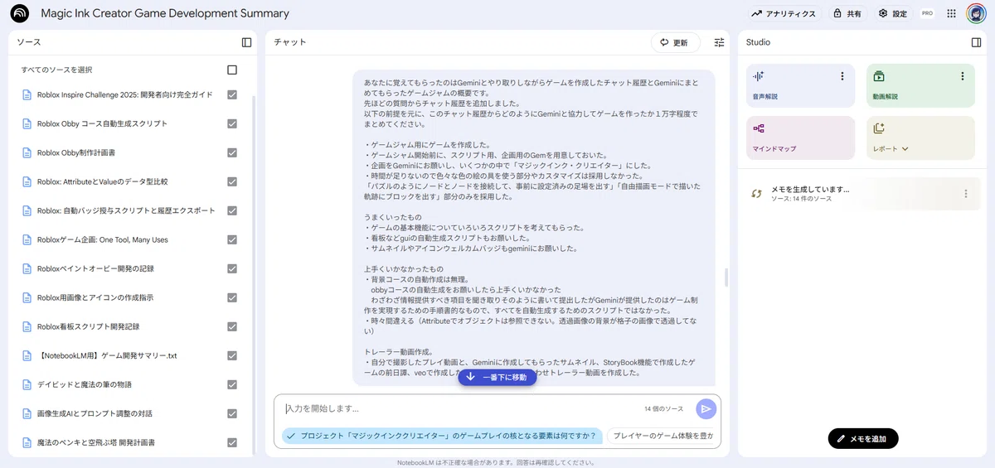
Task: Open source デイビッドと魔法の筆の物語
Action: (x=85, y=384)
